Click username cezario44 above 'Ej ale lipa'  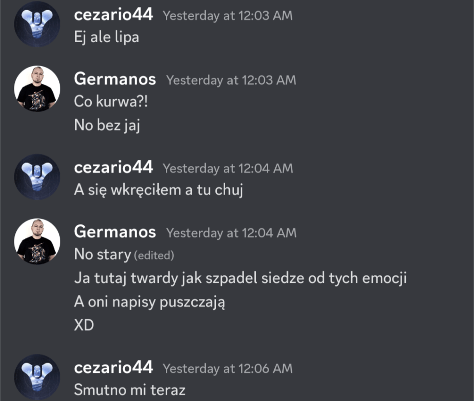tap(114, 14)
